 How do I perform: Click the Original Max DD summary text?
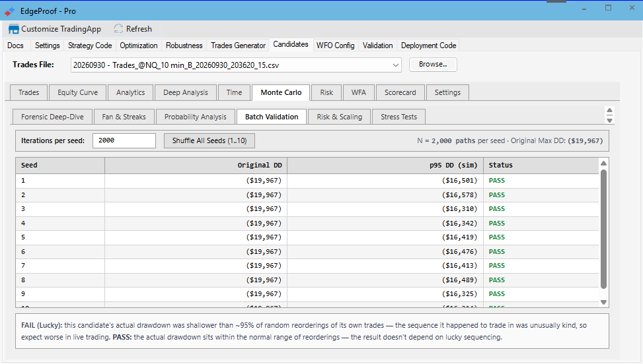(x=557, y=140)
